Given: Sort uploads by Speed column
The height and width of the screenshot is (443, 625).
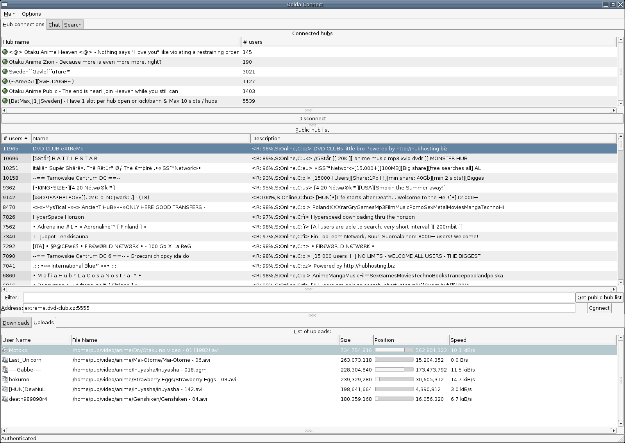Looking at the screenshot, I should pos(533,340).
